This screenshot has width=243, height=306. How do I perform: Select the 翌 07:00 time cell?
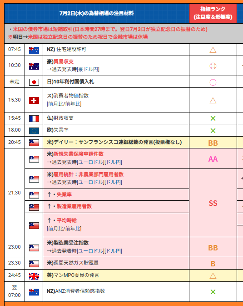coord(15,291)
